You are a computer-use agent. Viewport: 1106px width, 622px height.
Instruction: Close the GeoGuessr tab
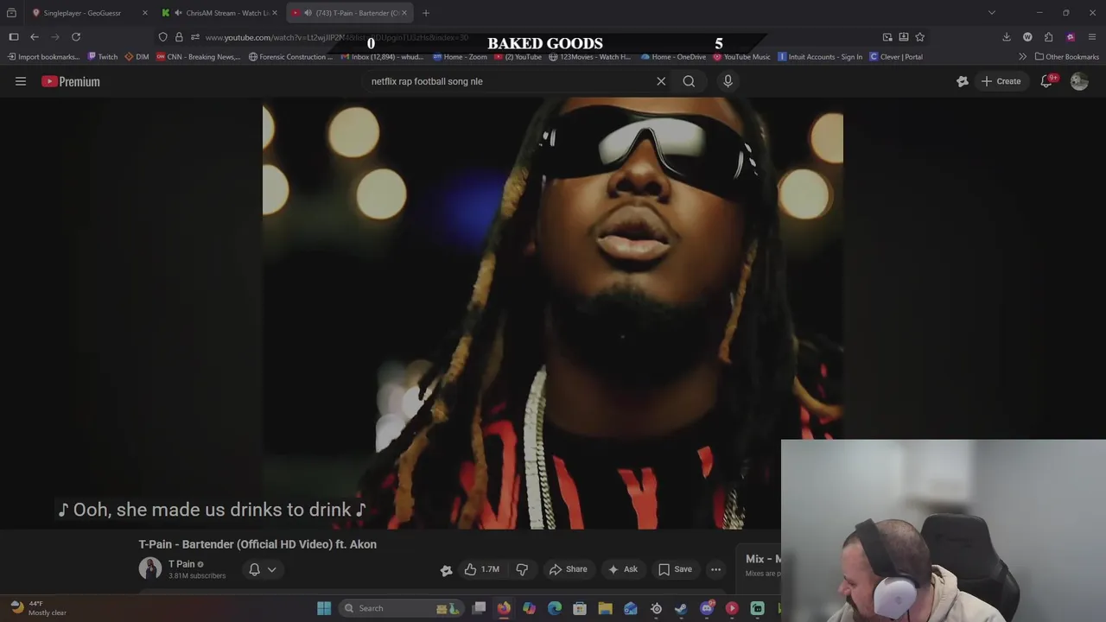[144, 13]
